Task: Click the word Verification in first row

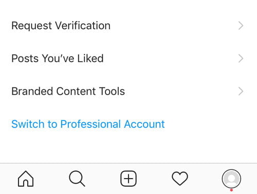Action: (83, 26)
